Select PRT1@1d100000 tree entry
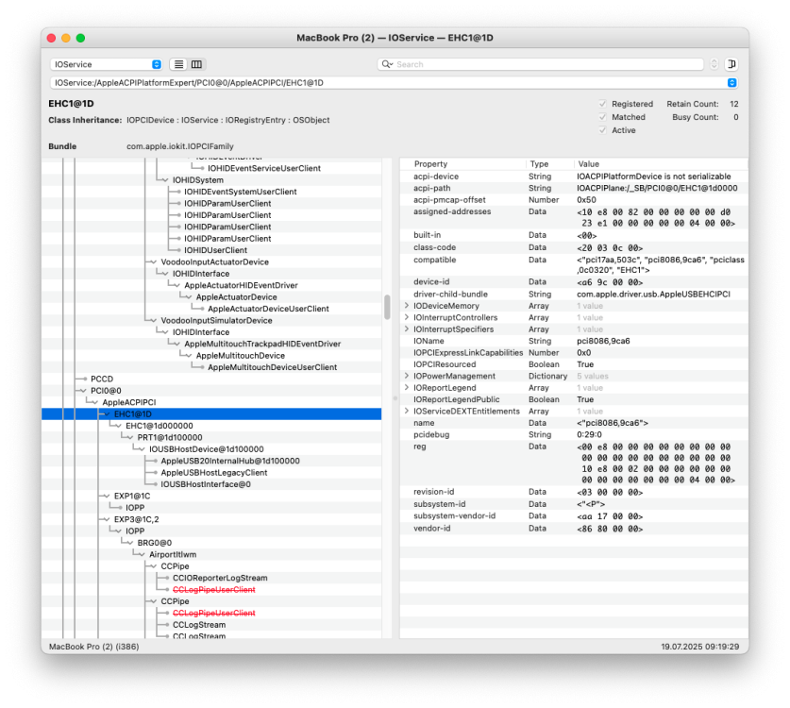Screen dimensions: 790x708 (x=170, y=437)
